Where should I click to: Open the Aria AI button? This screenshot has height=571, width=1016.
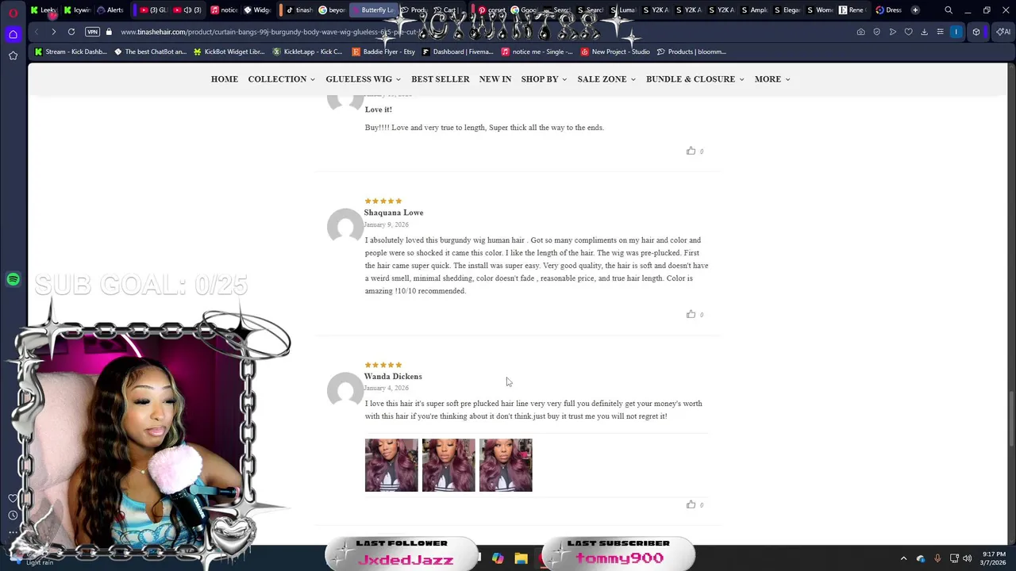[x=1003, y=32]
